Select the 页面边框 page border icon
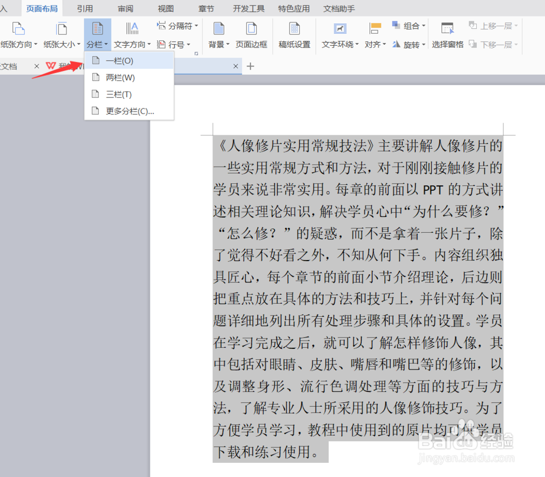 pyautogui.click(x=251, y=27)
